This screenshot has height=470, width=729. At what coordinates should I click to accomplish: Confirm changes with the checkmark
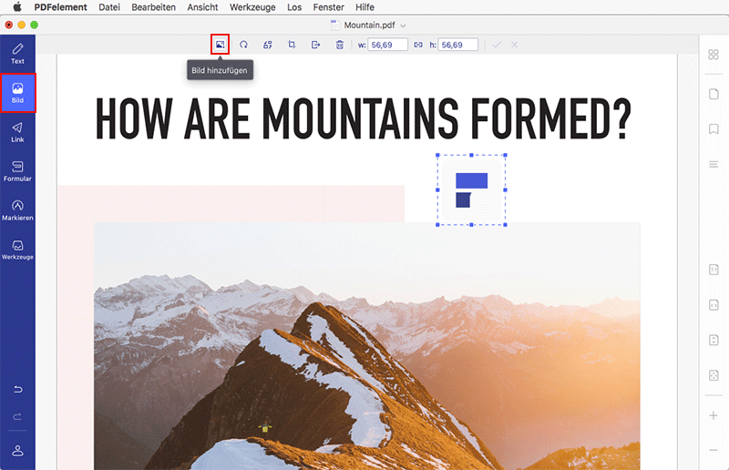pos(497,45)
